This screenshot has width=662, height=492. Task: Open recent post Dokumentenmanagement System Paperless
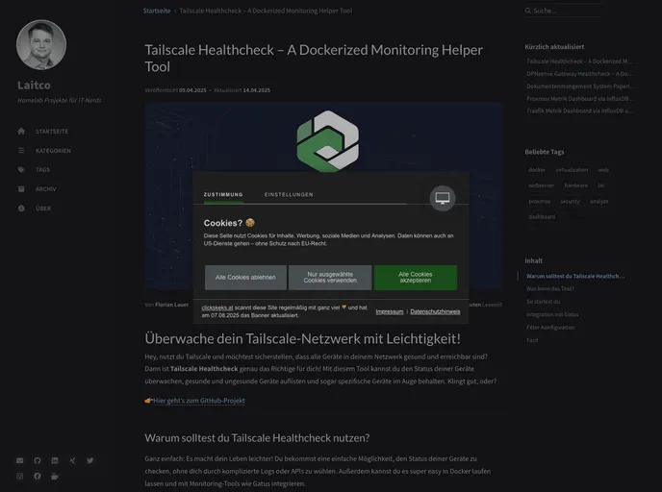coord(580,86)
